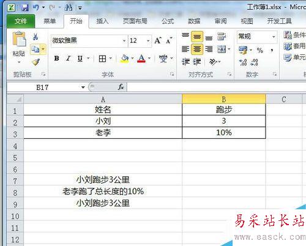Open the 字体 dialog launcher
Viewport: 306px width, 246px height.
(x=172, y=74)
